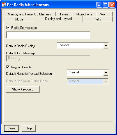The image size is (117, 135).
Task: Expand the Default Numeric Keypad Selection dropdown
Action: click(106, 73)
